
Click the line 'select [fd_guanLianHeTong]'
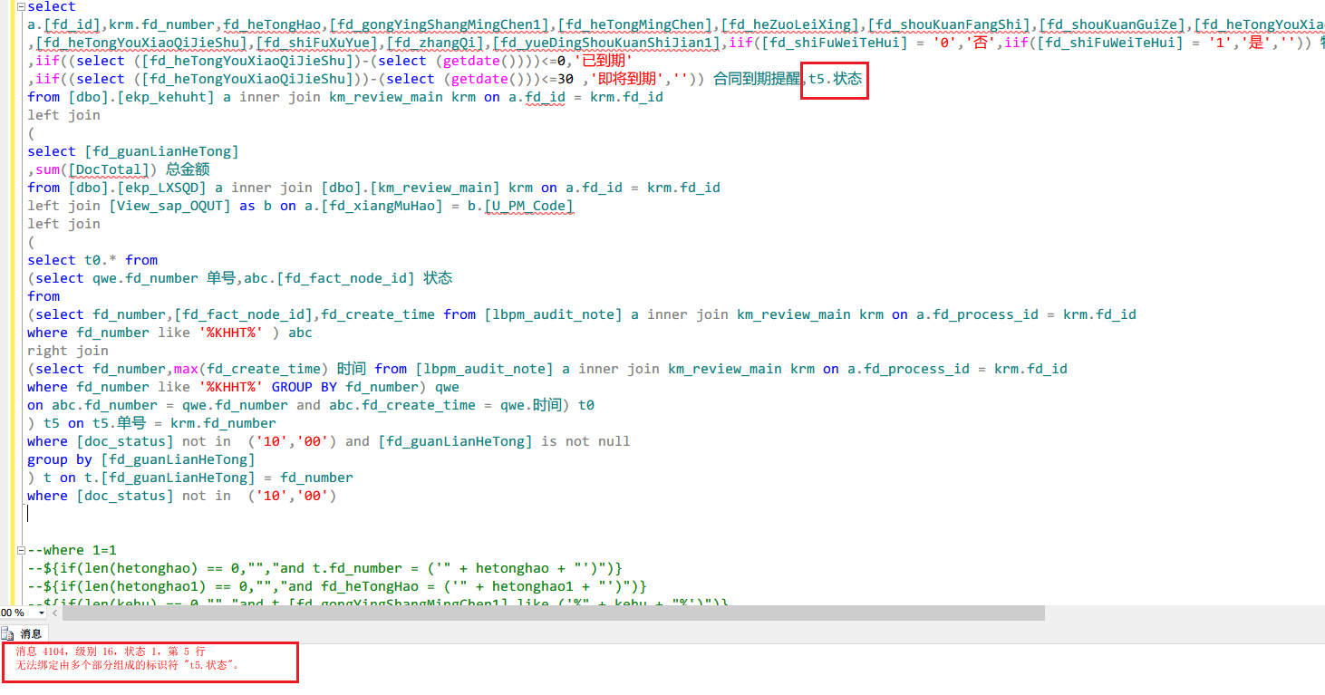coord(133,151)
